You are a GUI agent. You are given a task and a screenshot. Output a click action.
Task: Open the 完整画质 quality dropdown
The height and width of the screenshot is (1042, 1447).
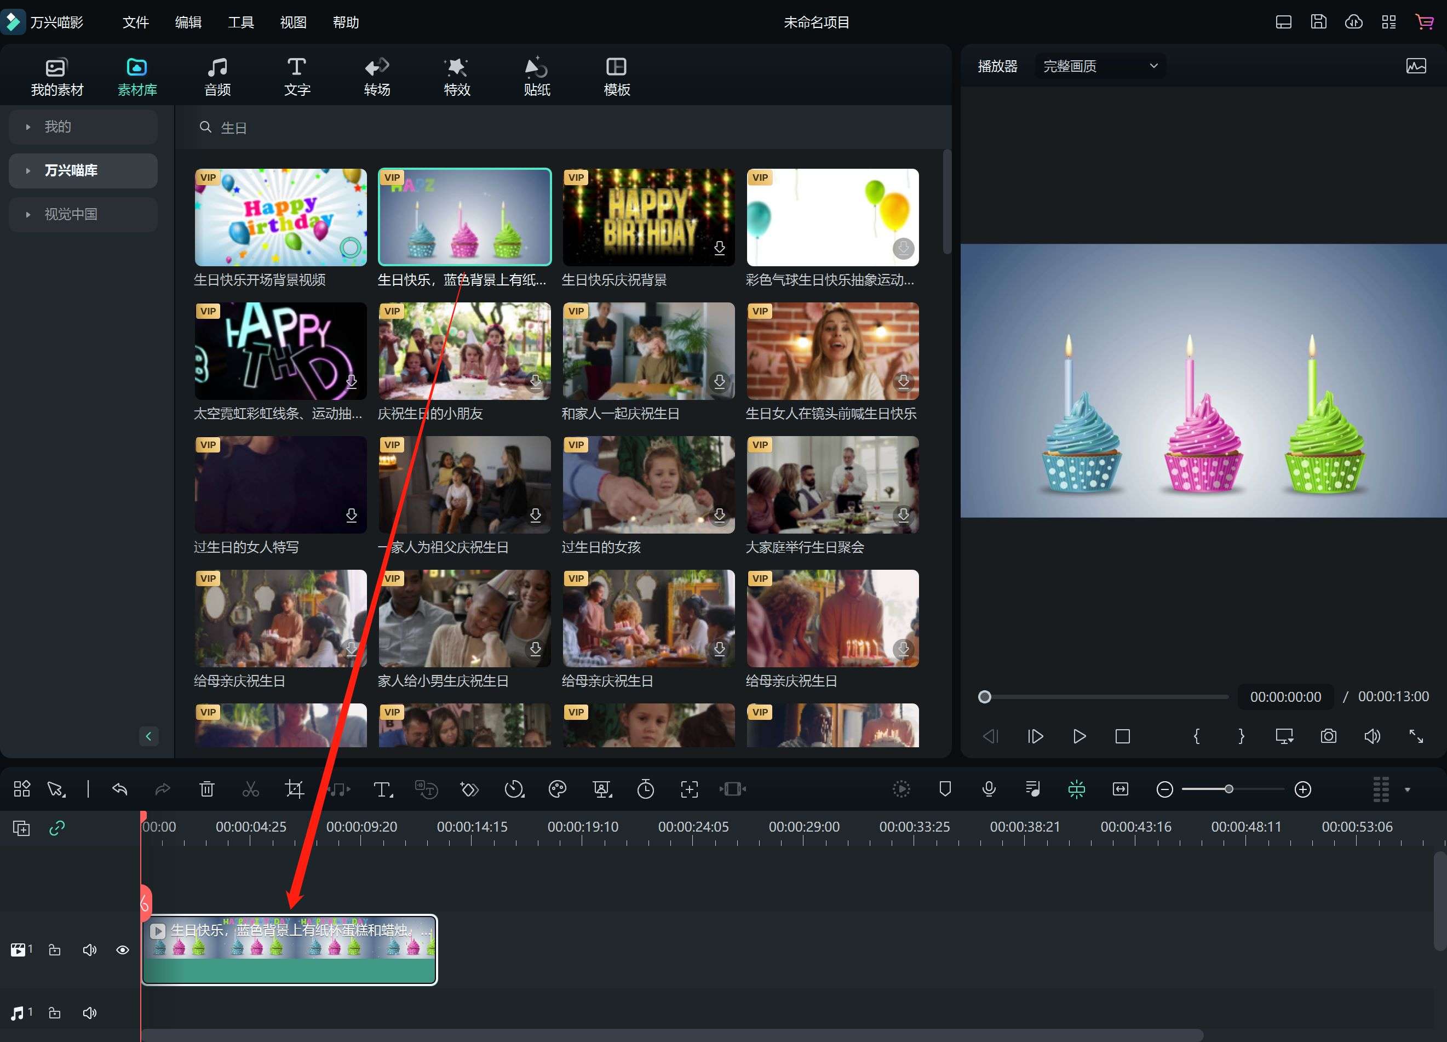[x=1099, y=66]
